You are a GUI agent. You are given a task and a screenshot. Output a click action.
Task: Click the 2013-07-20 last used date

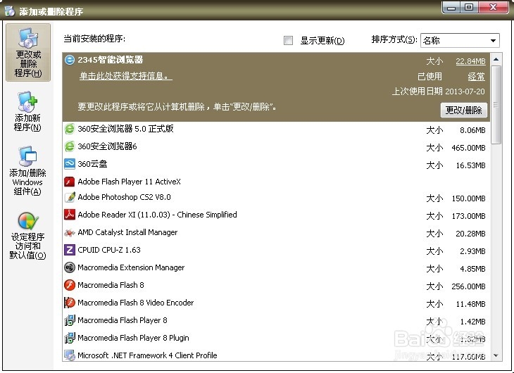(x=465, y=91)
